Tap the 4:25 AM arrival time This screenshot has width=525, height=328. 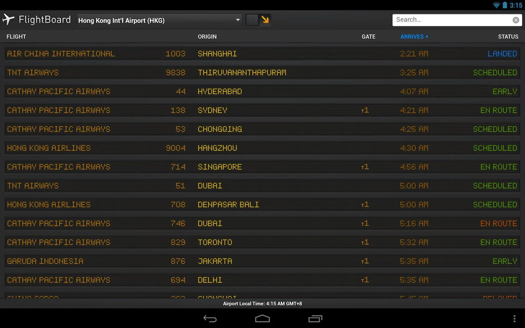click(x=414, y=129)
